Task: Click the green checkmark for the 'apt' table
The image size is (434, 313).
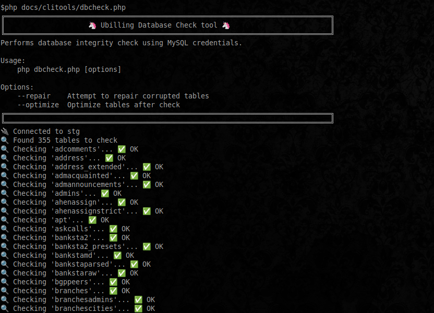Action: coord(92,220)
